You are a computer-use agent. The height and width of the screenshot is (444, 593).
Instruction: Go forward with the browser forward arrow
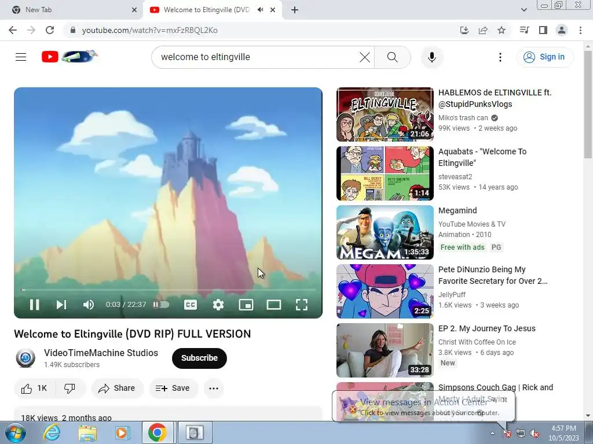(31, 30)
